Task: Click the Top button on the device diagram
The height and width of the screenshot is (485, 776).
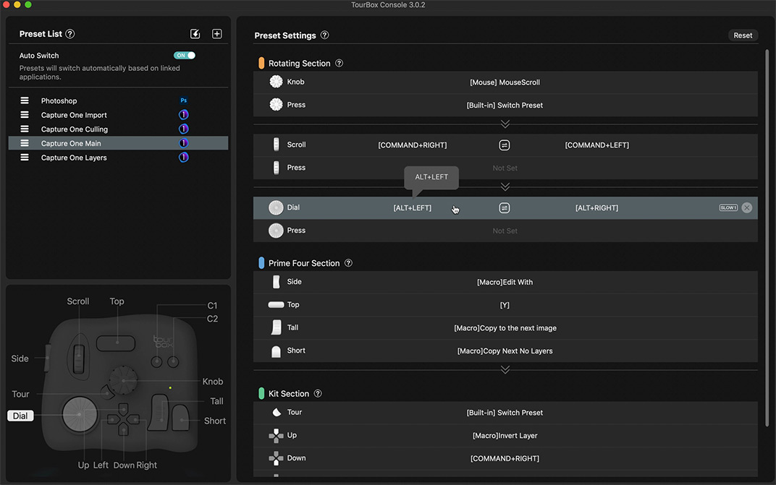Action: (x=116, y=343)
